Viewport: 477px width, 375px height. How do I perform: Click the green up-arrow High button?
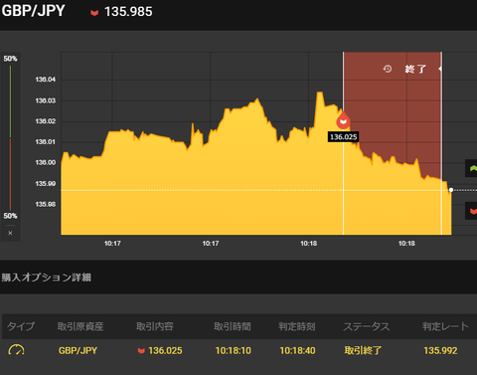click(x=473, y=168)
